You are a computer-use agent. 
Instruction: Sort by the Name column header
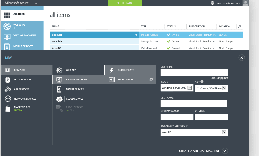coord(55,26)
